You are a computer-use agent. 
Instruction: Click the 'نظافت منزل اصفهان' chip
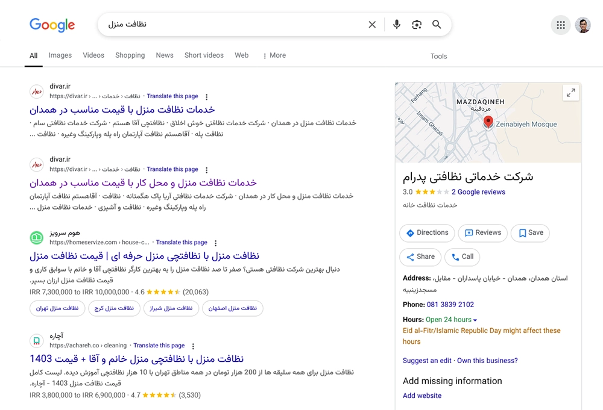coord(233,308)
